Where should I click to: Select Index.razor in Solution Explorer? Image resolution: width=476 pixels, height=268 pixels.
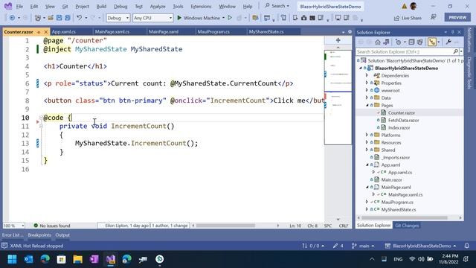coord(399,127)
